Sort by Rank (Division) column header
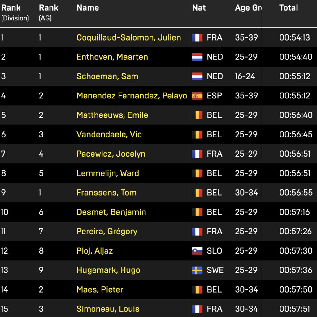Viewport: 317px width, 317px height. pyautogui.click(x=15, y=12)
